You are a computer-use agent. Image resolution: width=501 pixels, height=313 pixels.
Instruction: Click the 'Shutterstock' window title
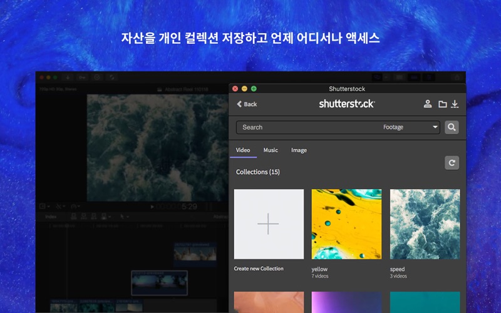(347, 89)
